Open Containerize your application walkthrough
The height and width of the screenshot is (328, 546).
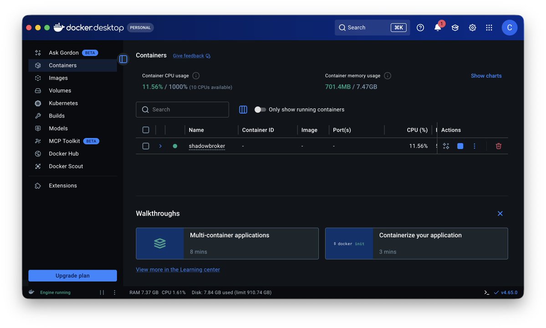[417, 244]
